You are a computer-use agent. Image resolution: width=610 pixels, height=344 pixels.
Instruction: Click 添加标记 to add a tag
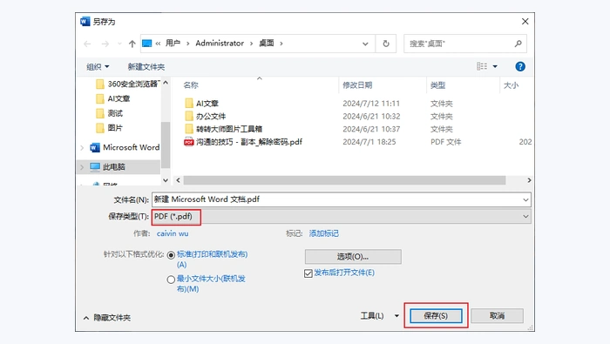323,233
